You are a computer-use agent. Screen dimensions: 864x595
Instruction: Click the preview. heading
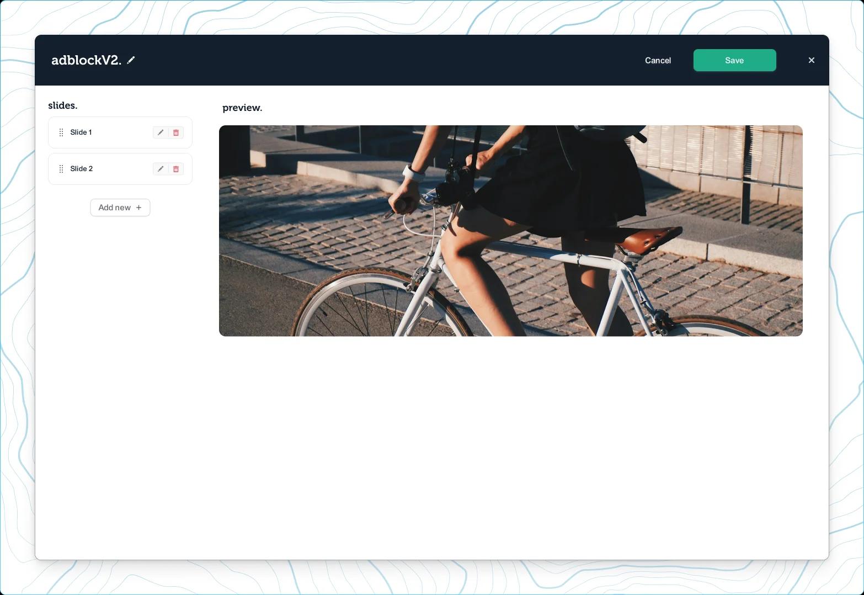pos(242,108)
